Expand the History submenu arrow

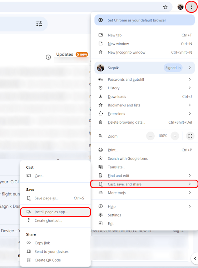pos(190,88)
